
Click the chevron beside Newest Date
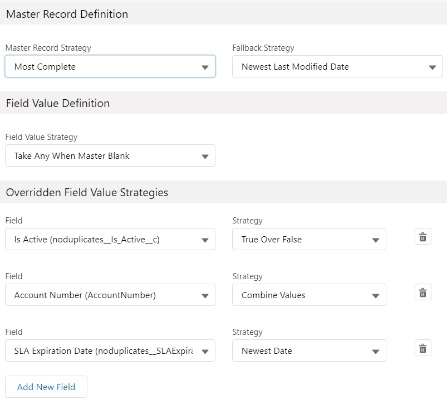click(x=375, y=351)
